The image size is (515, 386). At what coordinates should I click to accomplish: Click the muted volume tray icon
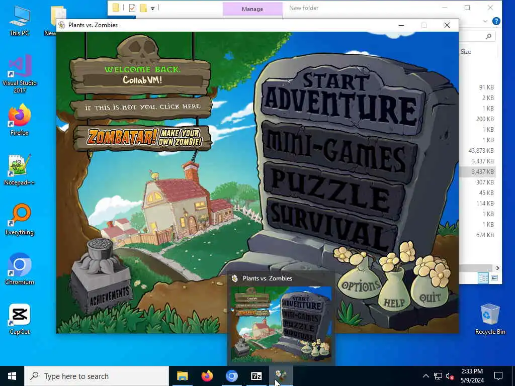(450, 376)
